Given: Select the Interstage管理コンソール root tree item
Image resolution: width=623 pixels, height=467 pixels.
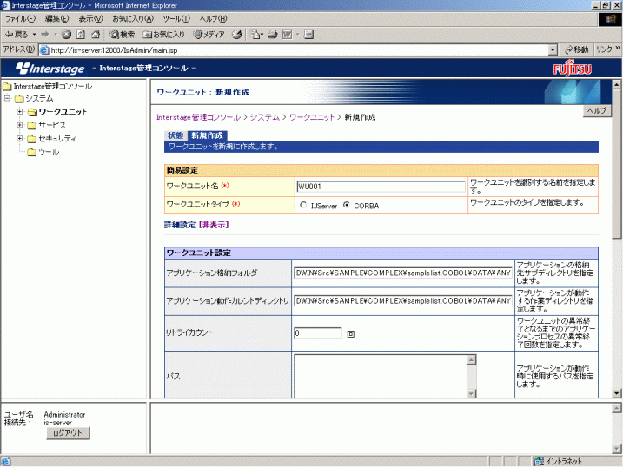Looking at the screenshot, I should [52, 86].
